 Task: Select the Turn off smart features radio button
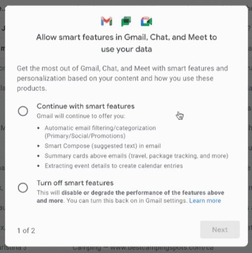(x=23, y=188)
